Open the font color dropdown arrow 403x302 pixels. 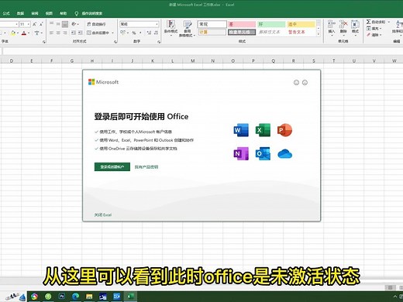click(x=29, y=33)
